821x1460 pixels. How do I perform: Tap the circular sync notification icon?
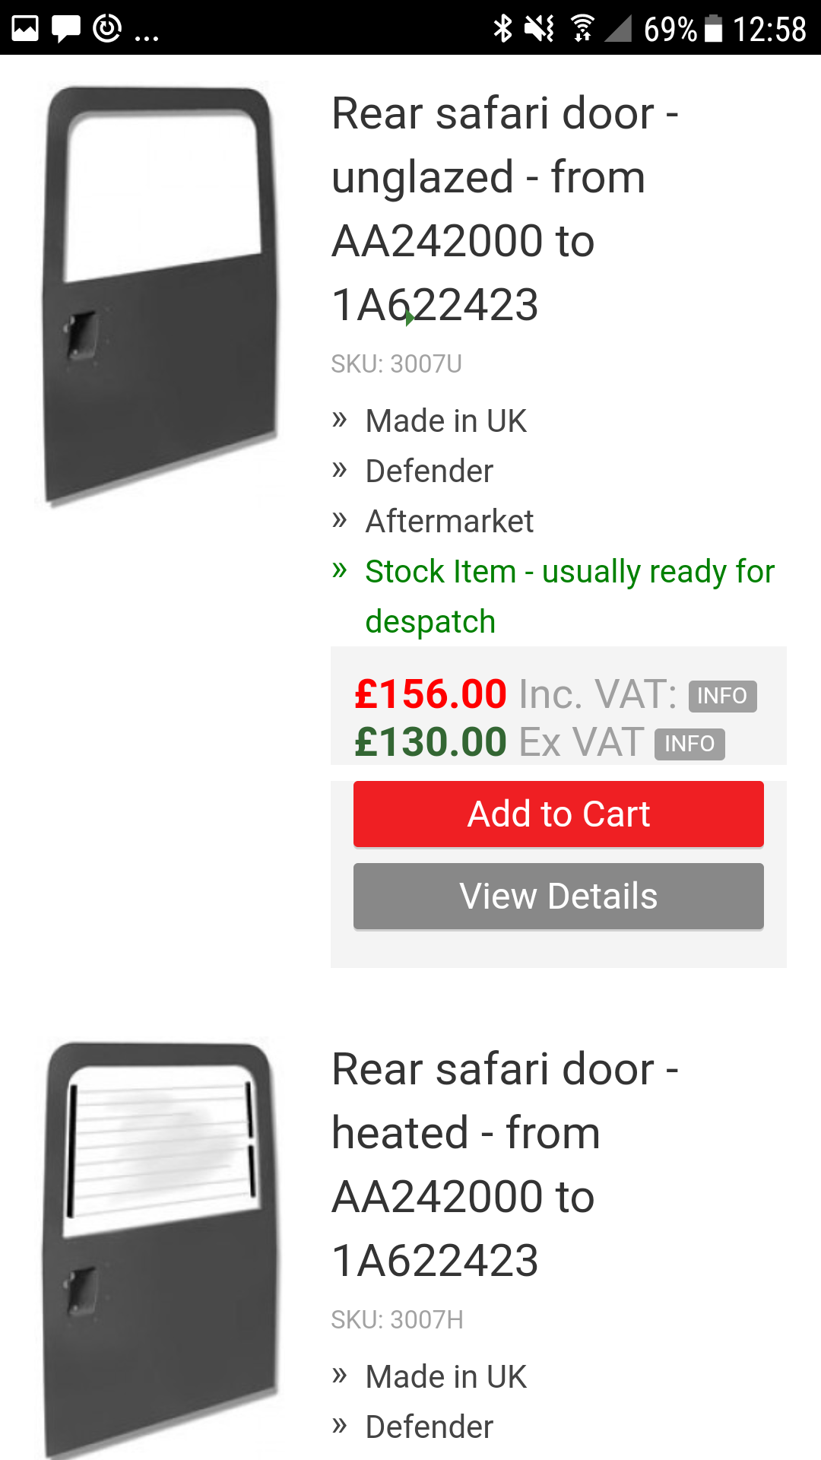pyautogui.click(x=107, y=28)
